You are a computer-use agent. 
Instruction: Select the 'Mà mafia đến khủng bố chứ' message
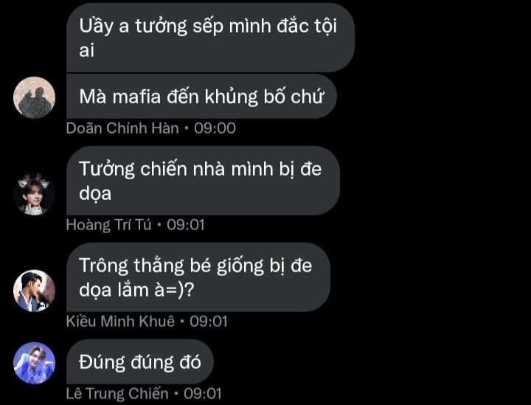[x=201, y=97]
